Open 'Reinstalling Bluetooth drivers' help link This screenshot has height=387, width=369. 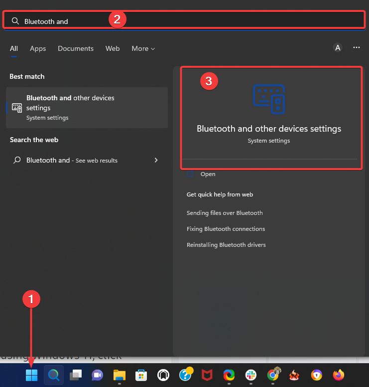(x=226, y=245)
